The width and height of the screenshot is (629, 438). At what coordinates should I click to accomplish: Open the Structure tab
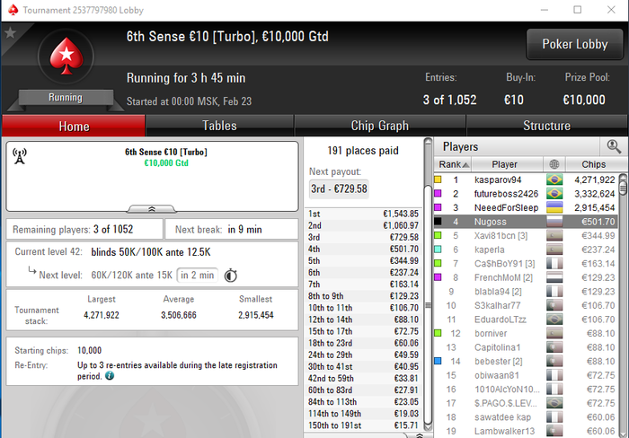[546, 126]
